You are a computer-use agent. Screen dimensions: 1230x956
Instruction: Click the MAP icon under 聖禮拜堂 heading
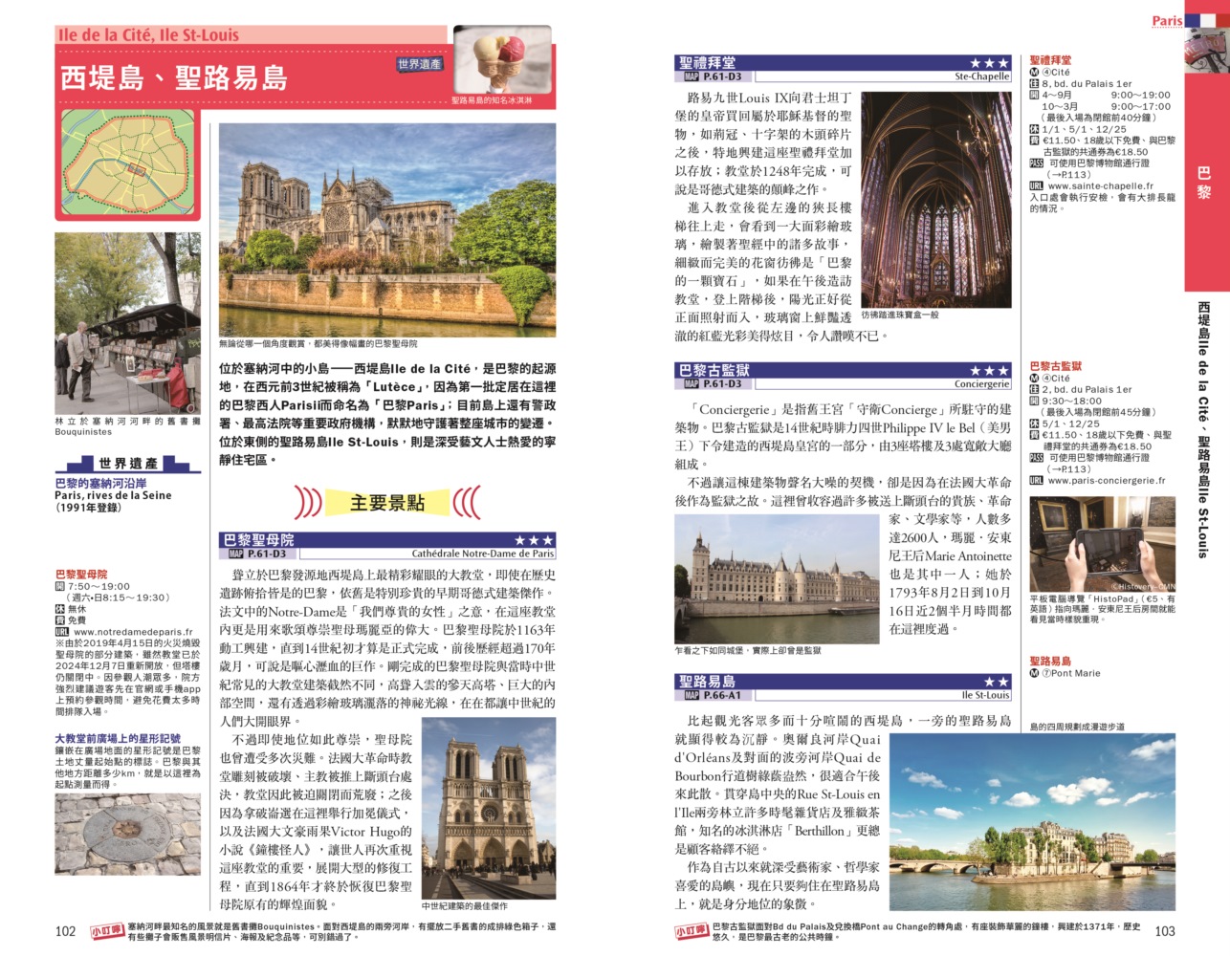pos(691,76)
